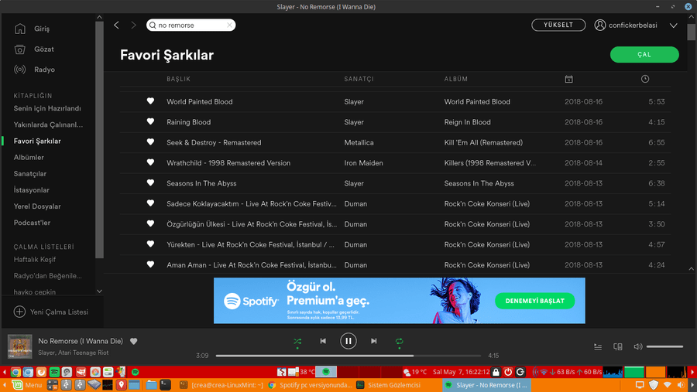697x392 pixels.
Task: Switch to Sistem Gözlemcisi taskbar window
Action: click(x=390, y=385)
